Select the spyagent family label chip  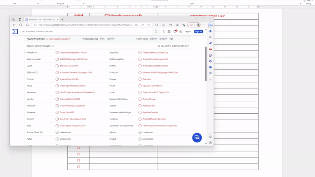click(x=163, y=39)
